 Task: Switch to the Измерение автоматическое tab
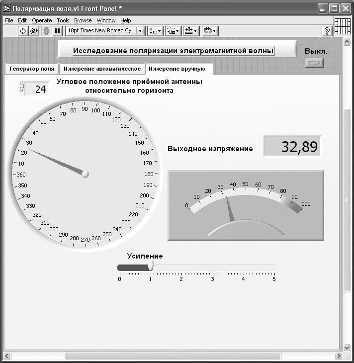click(102, 69)
